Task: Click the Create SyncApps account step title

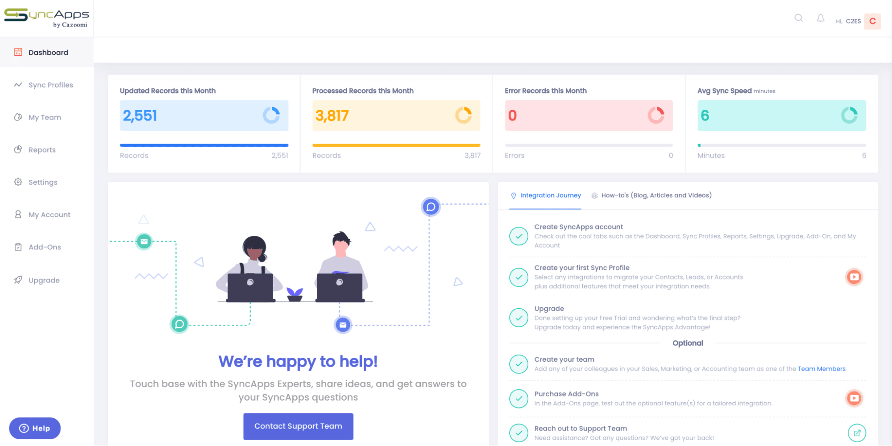Action: click(x=578, y=227)
